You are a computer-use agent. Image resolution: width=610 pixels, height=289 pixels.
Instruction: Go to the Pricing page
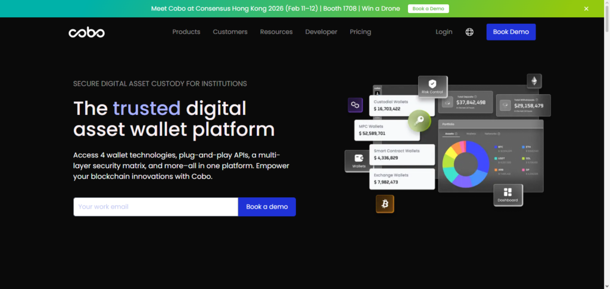[x=360, y=32]
